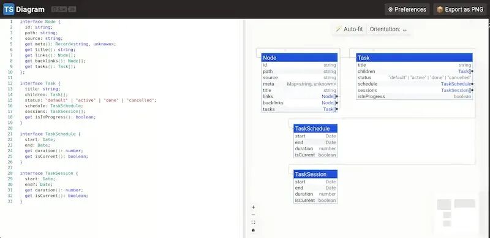Place cursor on 'interface Task {' code line

click(x=40, y=83)
